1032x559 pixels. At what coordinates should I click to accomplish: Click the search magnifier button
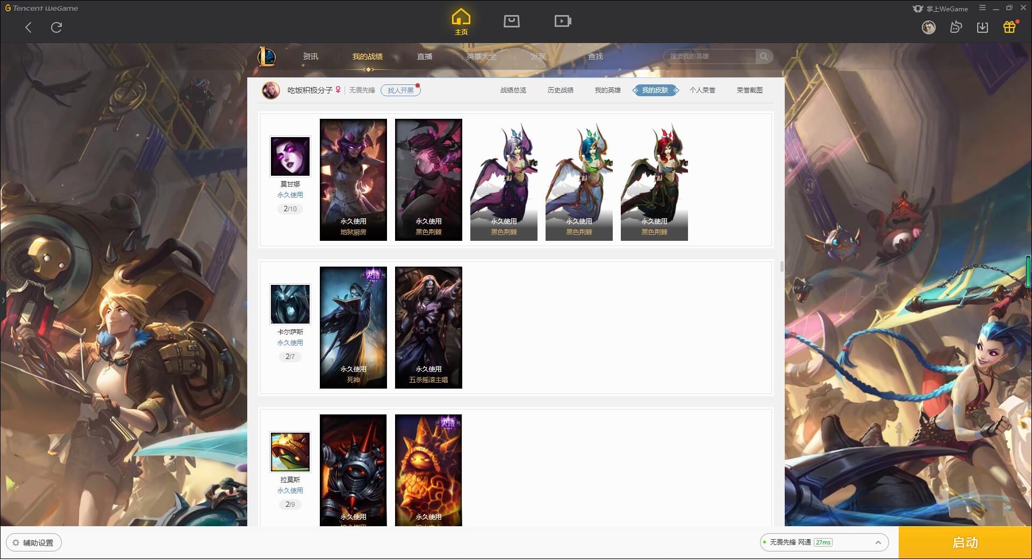coord(764,56)
